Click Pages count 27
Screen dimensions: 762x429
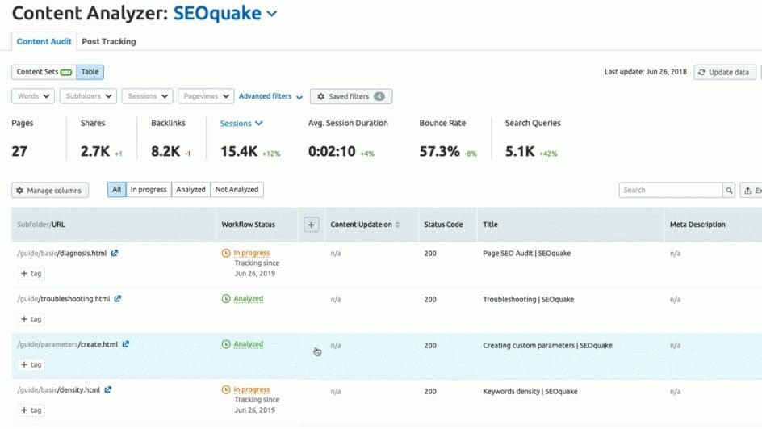click(19, 151)
